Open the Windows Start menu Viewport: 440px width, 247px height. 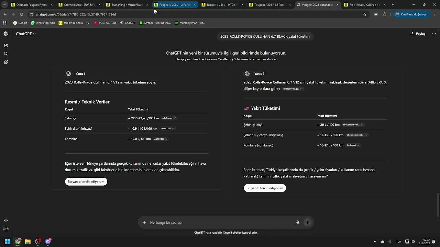(x=7, y=242)
